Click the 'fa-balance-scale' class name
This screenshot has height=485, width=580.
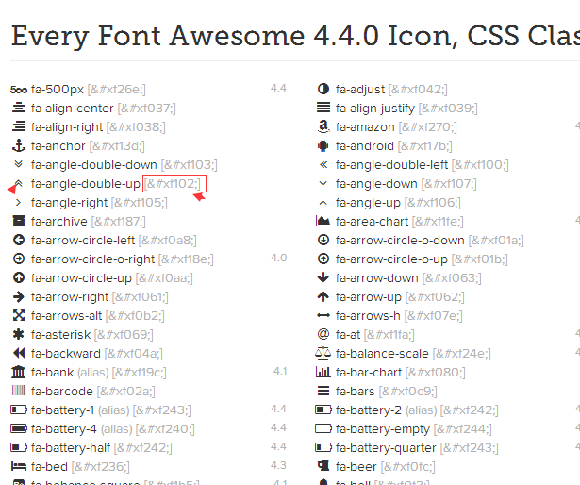point(382,354)
